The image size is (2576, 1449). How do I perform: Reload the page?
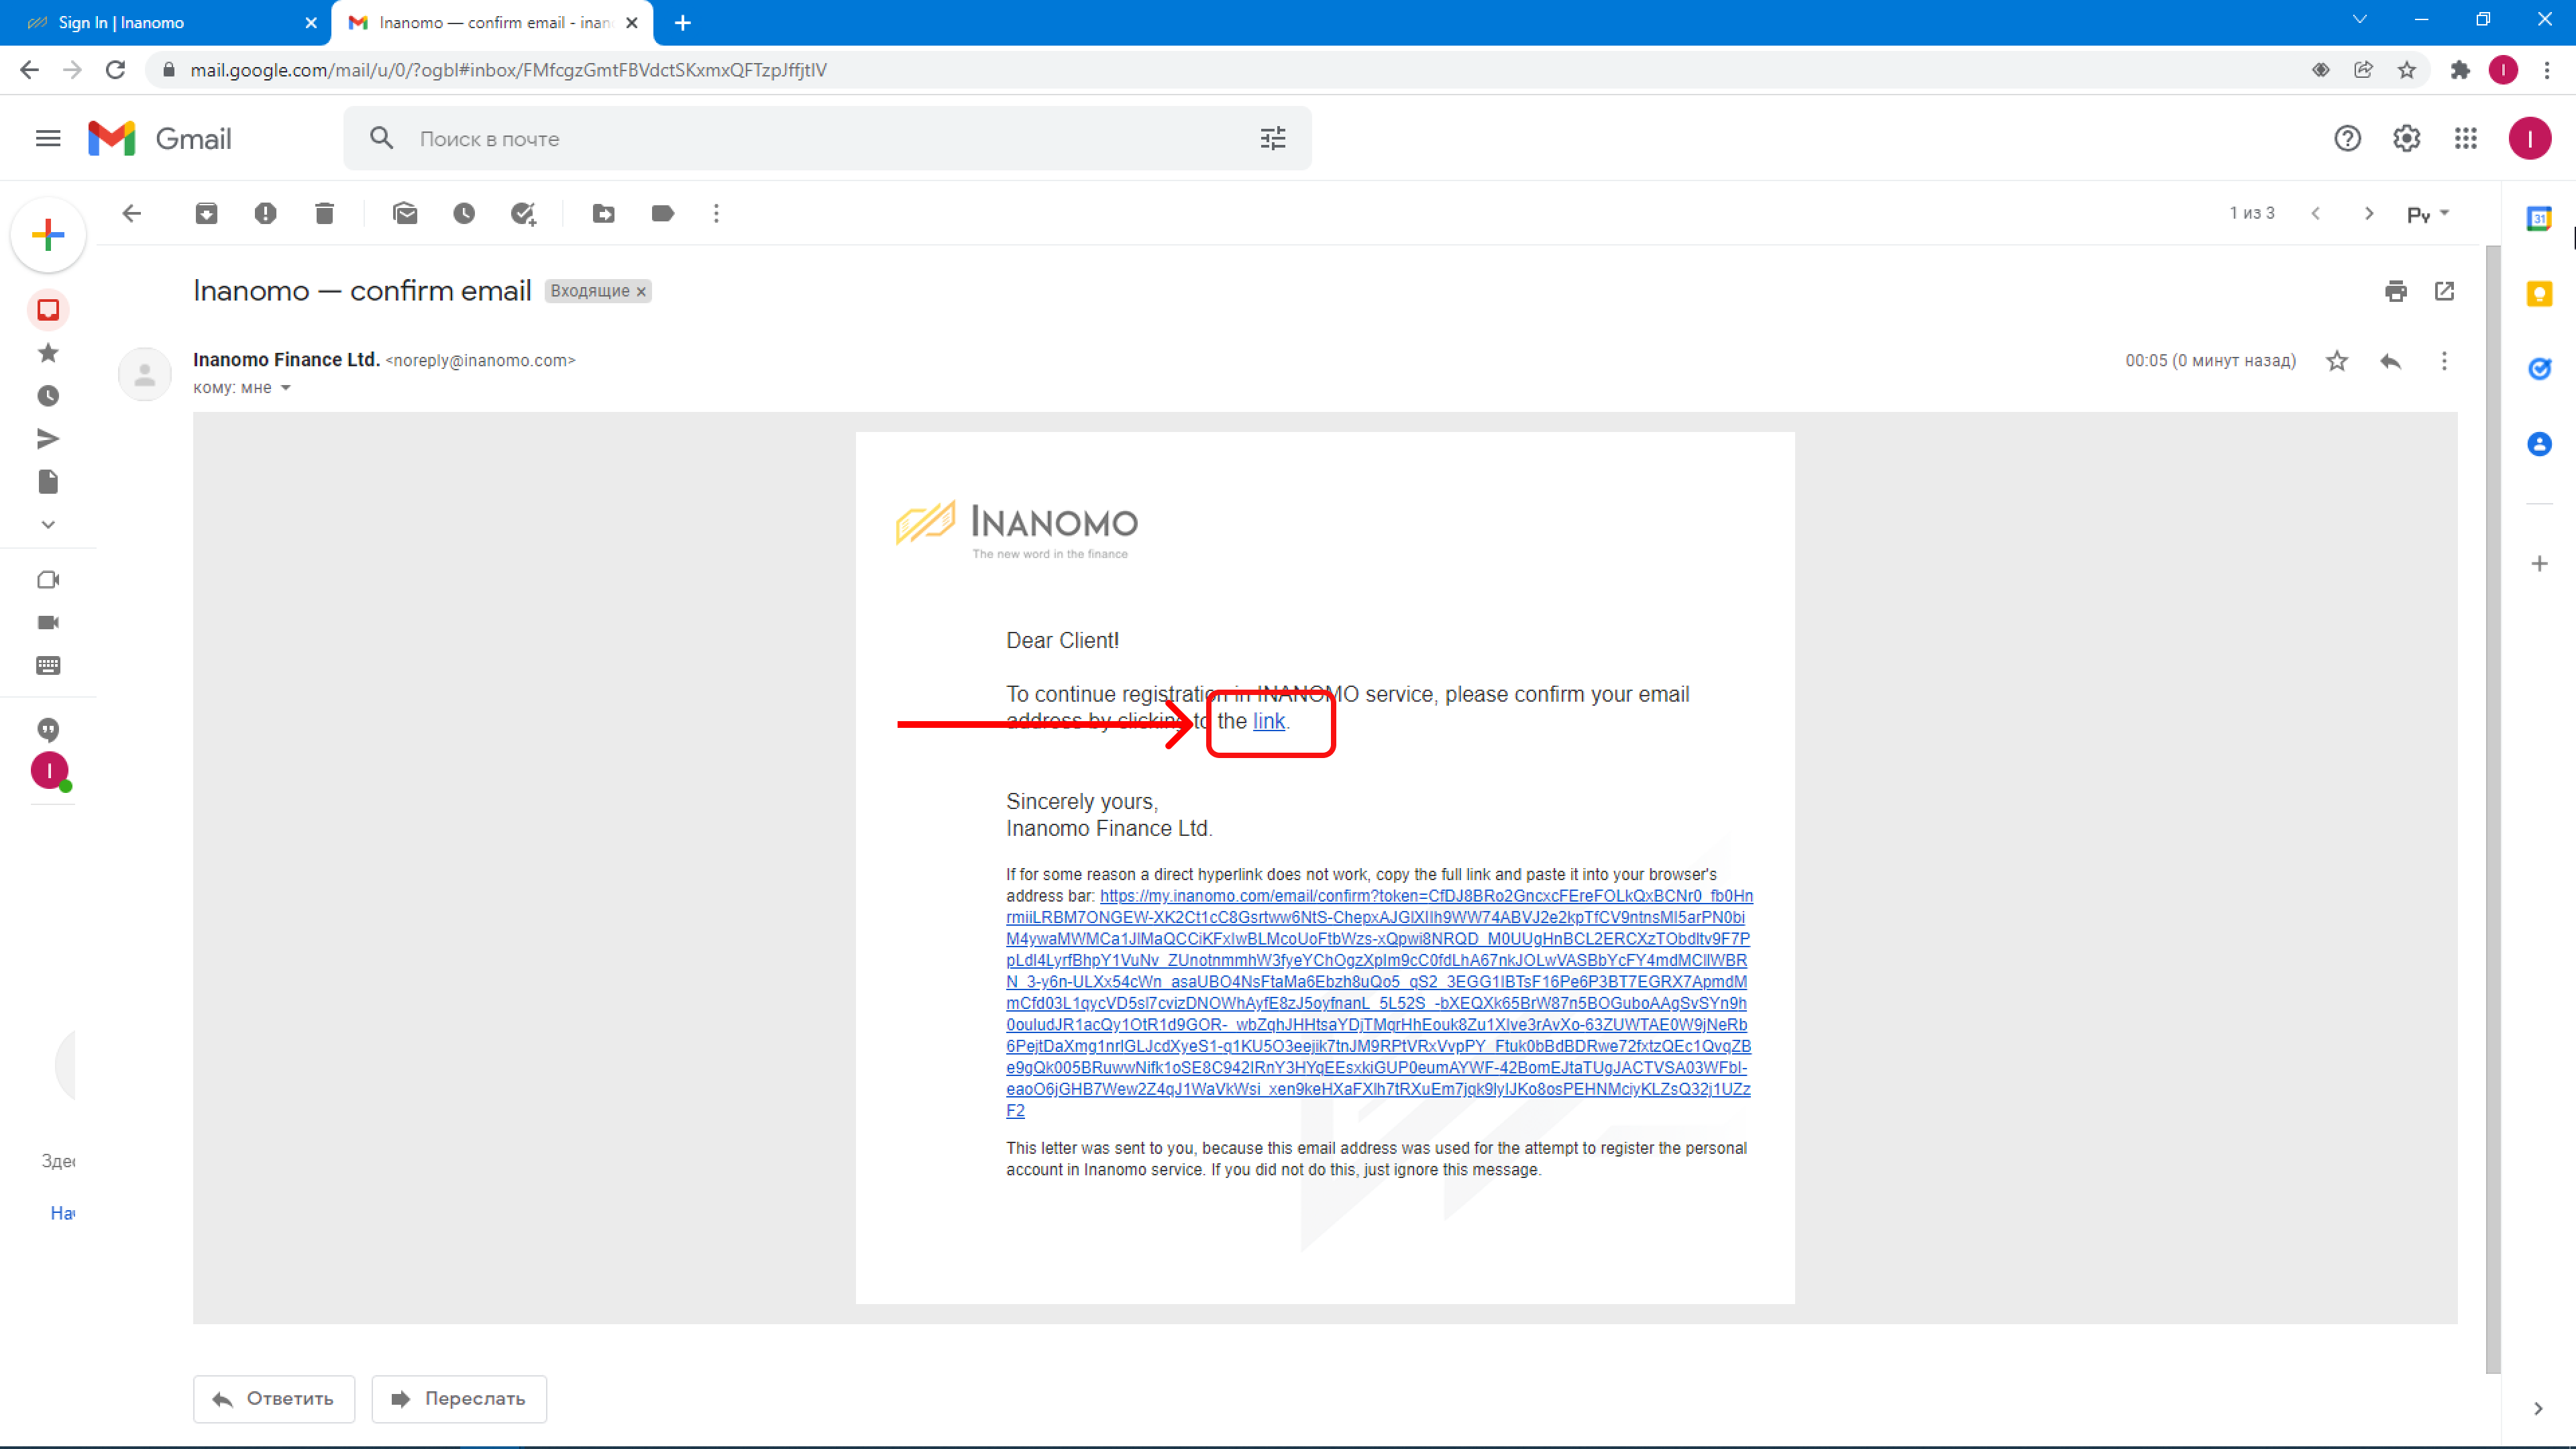116,69
